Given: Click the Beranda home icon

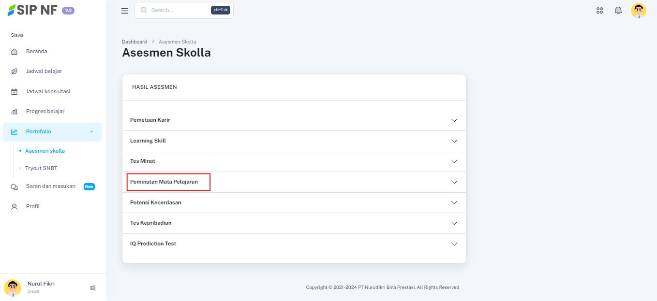Looking at the screenshot, I should [x=15, y=52].
